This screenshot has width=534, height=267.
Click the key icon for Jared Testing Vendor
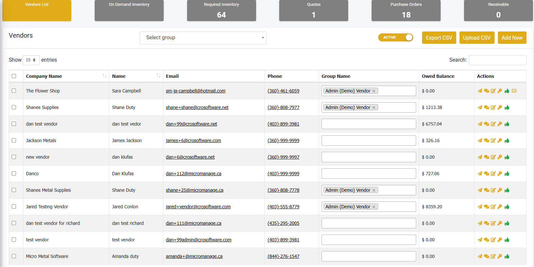point(500,207)
